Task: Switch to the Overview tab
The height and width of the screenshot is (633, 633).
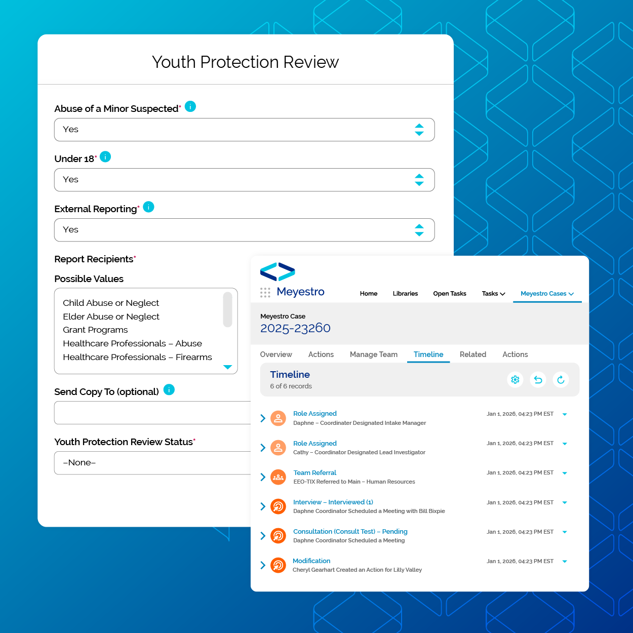Action: click(276, 354)
